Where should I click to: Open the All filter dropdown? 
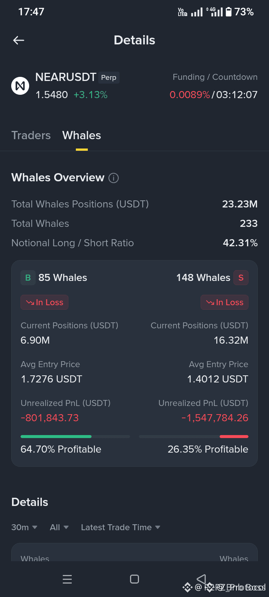coord(59,527)
